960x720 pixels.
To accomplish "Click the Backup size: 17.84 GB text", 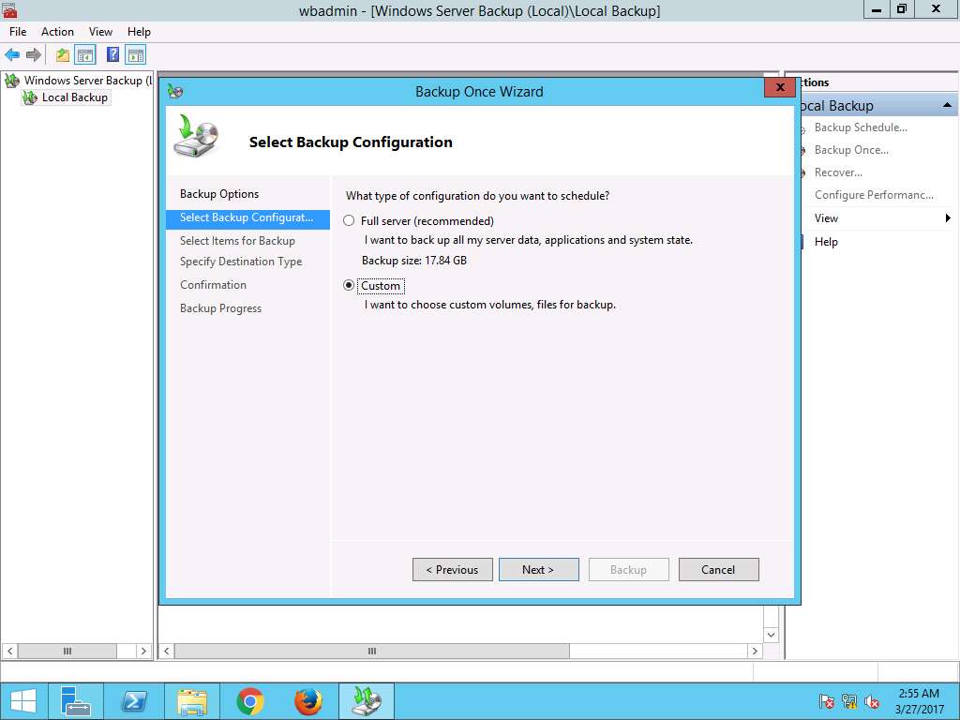I will point(413,261).
